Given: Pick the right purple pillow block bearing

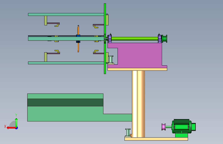Looking at the screenshot, I should pyautogui.click(x=160, y=38).
